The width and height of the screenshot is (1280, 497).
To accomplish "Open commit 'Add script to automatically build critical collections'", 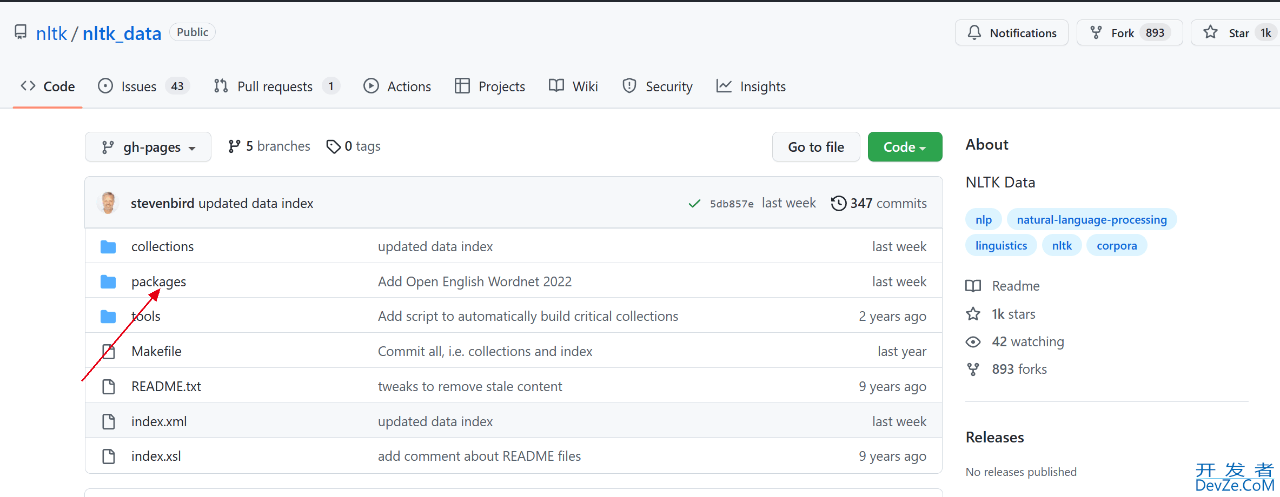I will coord(528,316).
